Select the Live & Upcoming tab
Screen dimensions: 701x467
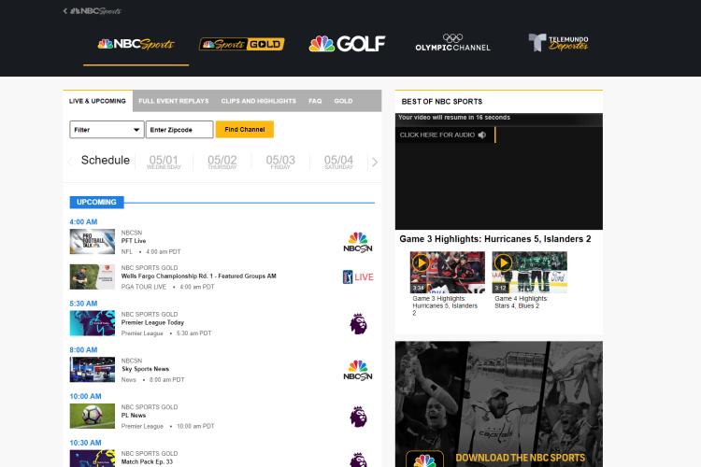[97, 101]
